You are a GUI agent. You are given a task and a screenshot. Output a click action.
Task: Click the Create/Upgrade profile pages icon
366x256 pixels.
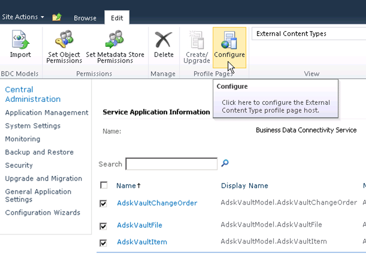[197, 46]
